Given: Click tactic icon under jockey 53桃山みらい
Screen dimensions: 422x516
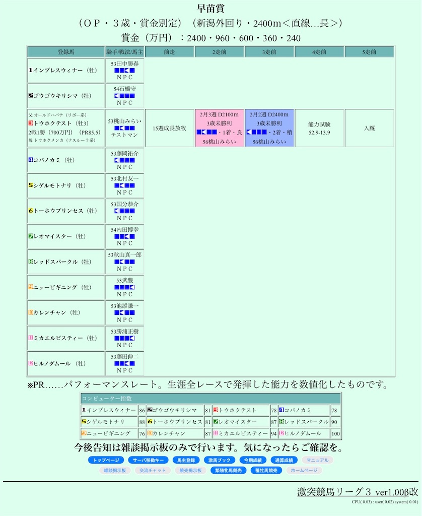Looking at the screenshot, I should pos(125,128).
